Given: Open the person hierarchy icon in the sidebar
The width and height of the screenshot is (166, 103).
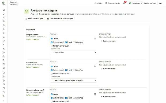Looking at the screenshot, I should click(3, 49).
